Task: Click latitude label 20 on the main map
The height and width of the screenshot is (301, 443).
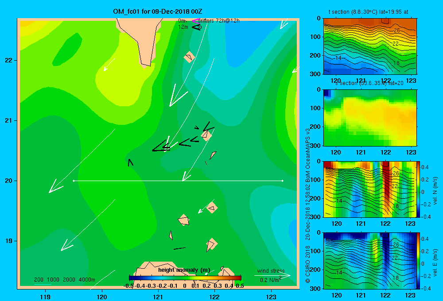Action: pos(9,181)
